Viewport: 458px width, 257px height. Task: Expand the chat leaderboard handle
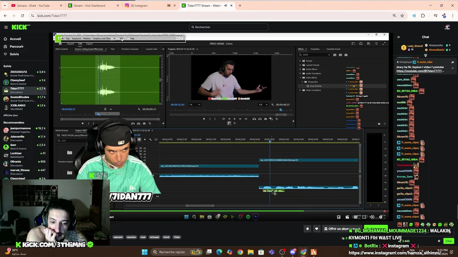425,55
